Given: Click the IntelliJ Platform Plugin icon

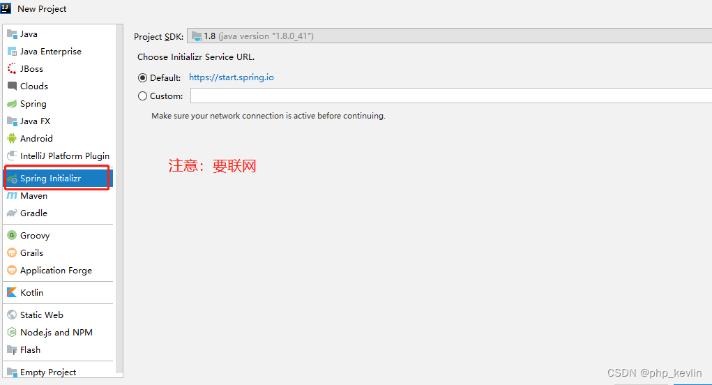Looking at the screenshot, I should 12,156.
